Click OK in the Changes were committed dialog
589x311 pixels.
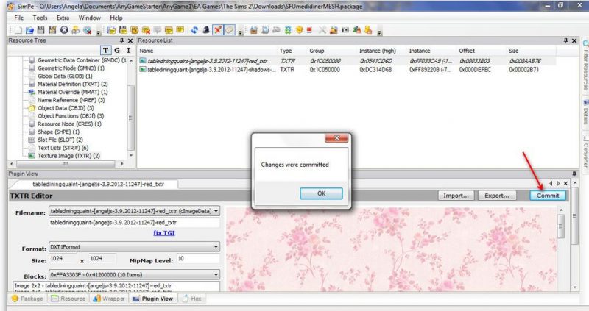(x=321, y=193)
